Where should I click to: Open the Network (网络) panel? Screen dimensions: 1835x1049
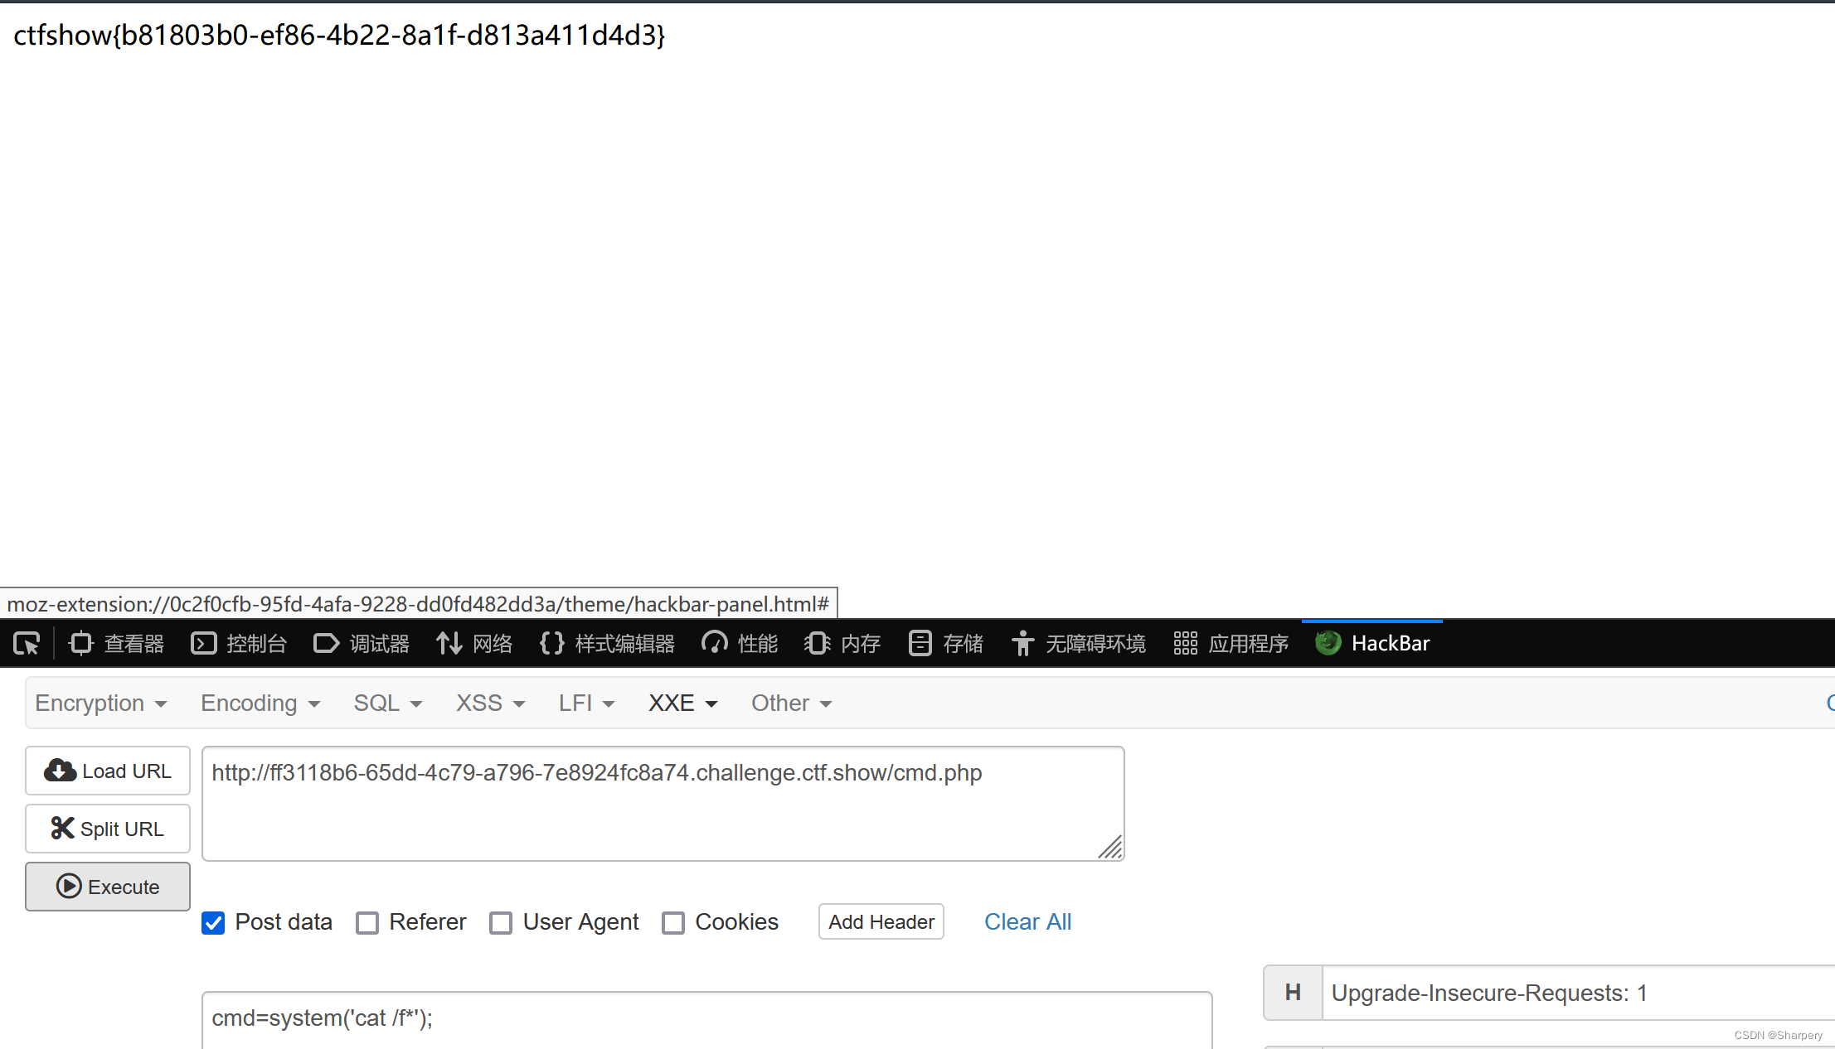pyautogui.click(x=474, y=644)
